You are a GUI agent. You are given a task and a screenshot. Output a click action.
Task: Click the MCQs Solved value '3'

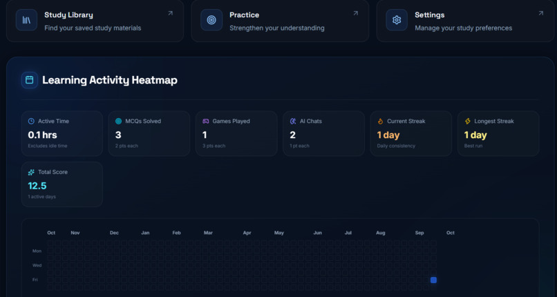118,135
